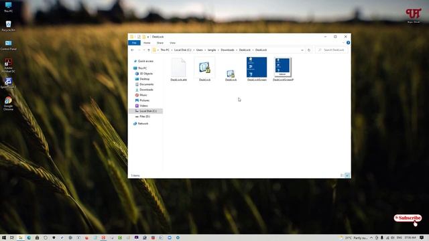Open Task View on the taskbar
Screen dimensions: 429x241
(12, 238)
